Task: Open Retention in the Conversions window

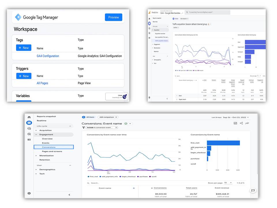Action: (x=44, y=160)
